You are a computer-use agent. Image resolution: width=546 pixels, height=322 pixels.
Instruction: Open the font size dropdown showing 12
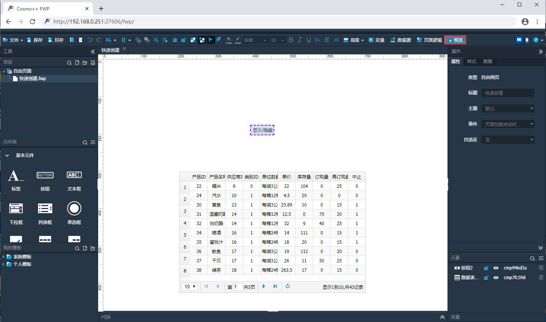[x=278, y=40]
